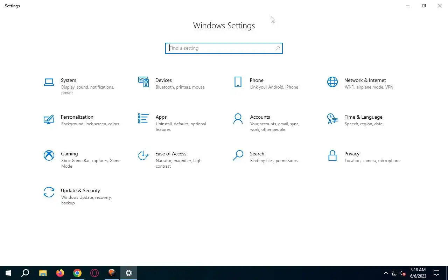Image resolution: width=448 pixels, height=280 pixels.
Task: Open the Privacy heading link
Action: (352, 154)
